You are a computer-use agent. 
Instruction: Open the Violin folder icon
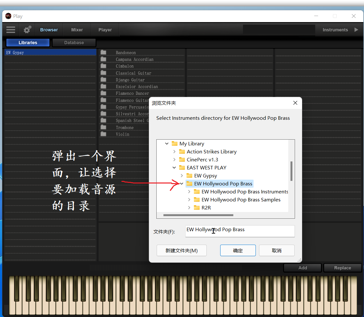(103, 134)
